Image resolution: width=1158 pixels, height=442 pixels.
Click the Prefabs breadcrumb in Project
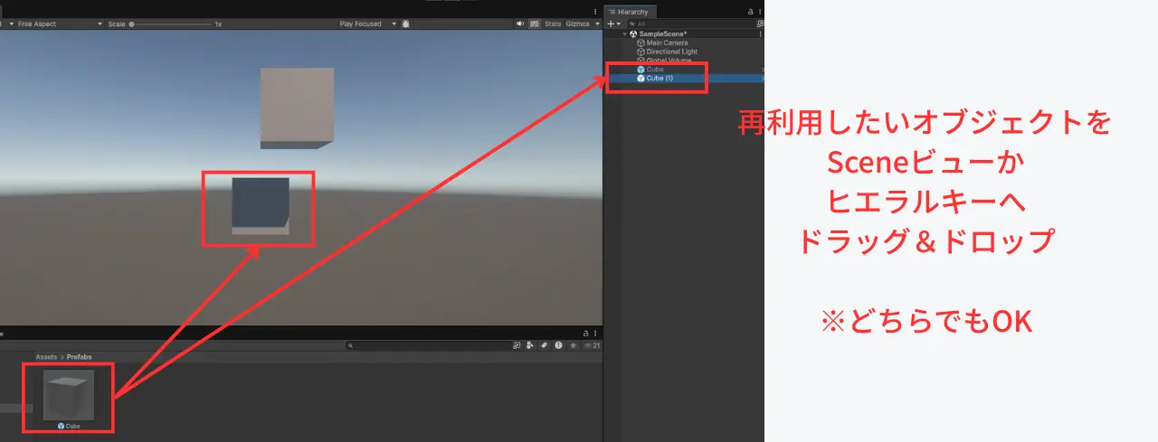(x=79, y=357)
